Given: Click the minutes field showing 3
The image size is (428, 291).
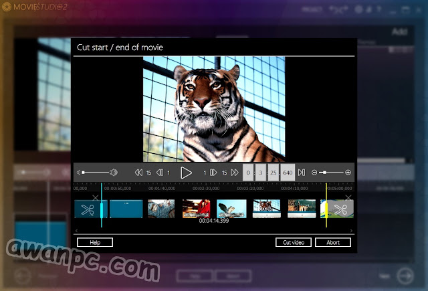Looking at the screenshot, I should pos(261,173).
